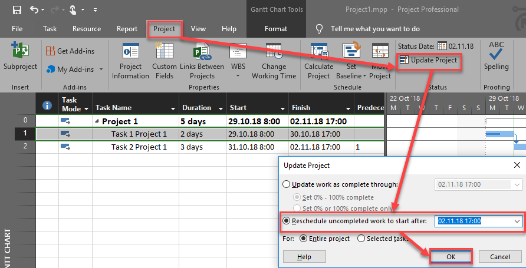Screen dimensions: 526x268
Task: Click Cancel in Update Project dialog
Action: click(499, 257)
